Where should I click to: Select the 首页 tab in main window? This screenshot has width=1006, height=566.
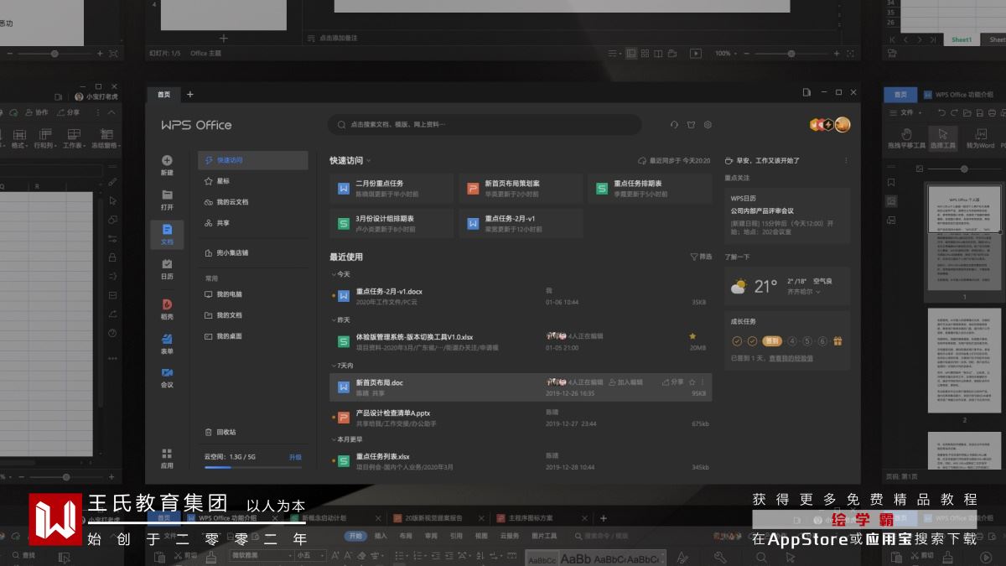pyautogui.click(x=164, y=95)
